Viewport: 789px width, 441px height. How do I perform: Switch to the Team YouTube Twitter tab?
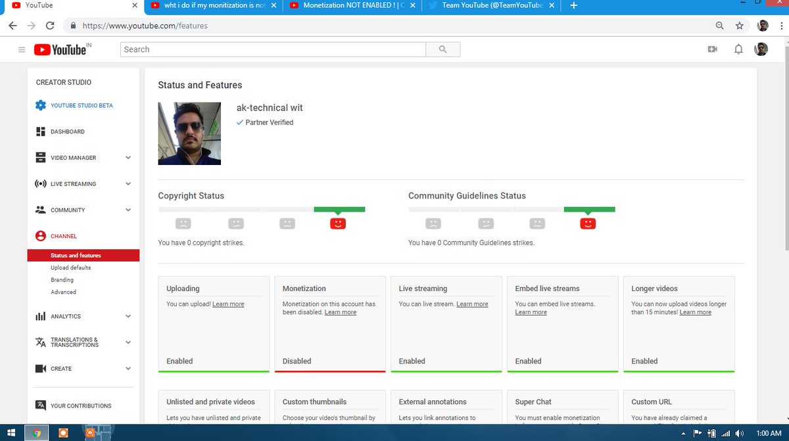pyautogui.click(x=492, y=6)
